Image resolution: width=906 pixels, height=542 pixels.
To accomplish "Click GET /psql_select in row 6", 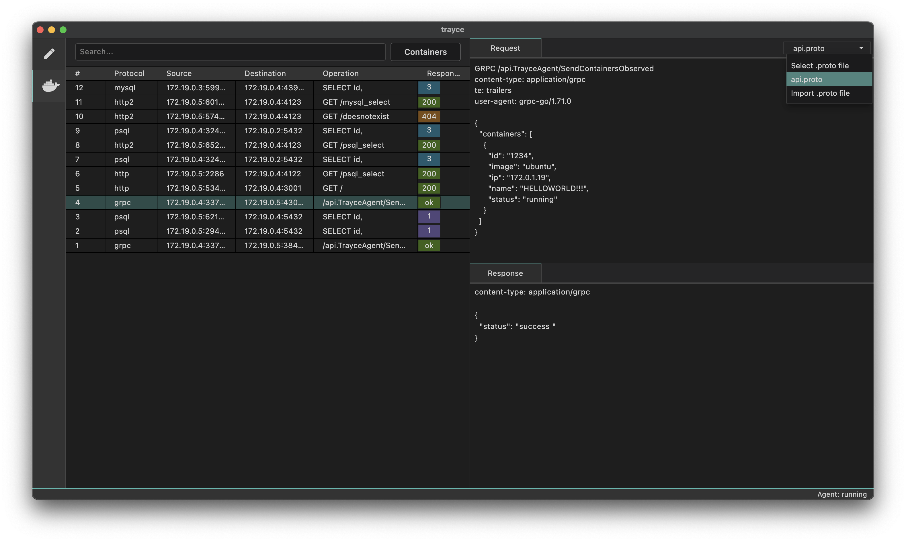I will tap(365, 174).
